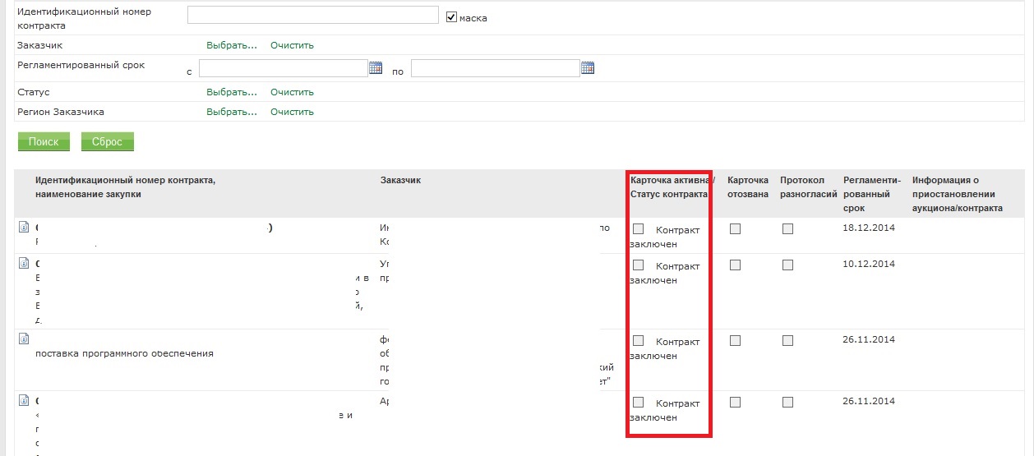1034x456 pixels.
Task: Toggle 'Протокол разногласий' checkbox for 10.12.2014 row
Action: click(x=787, y=265)
